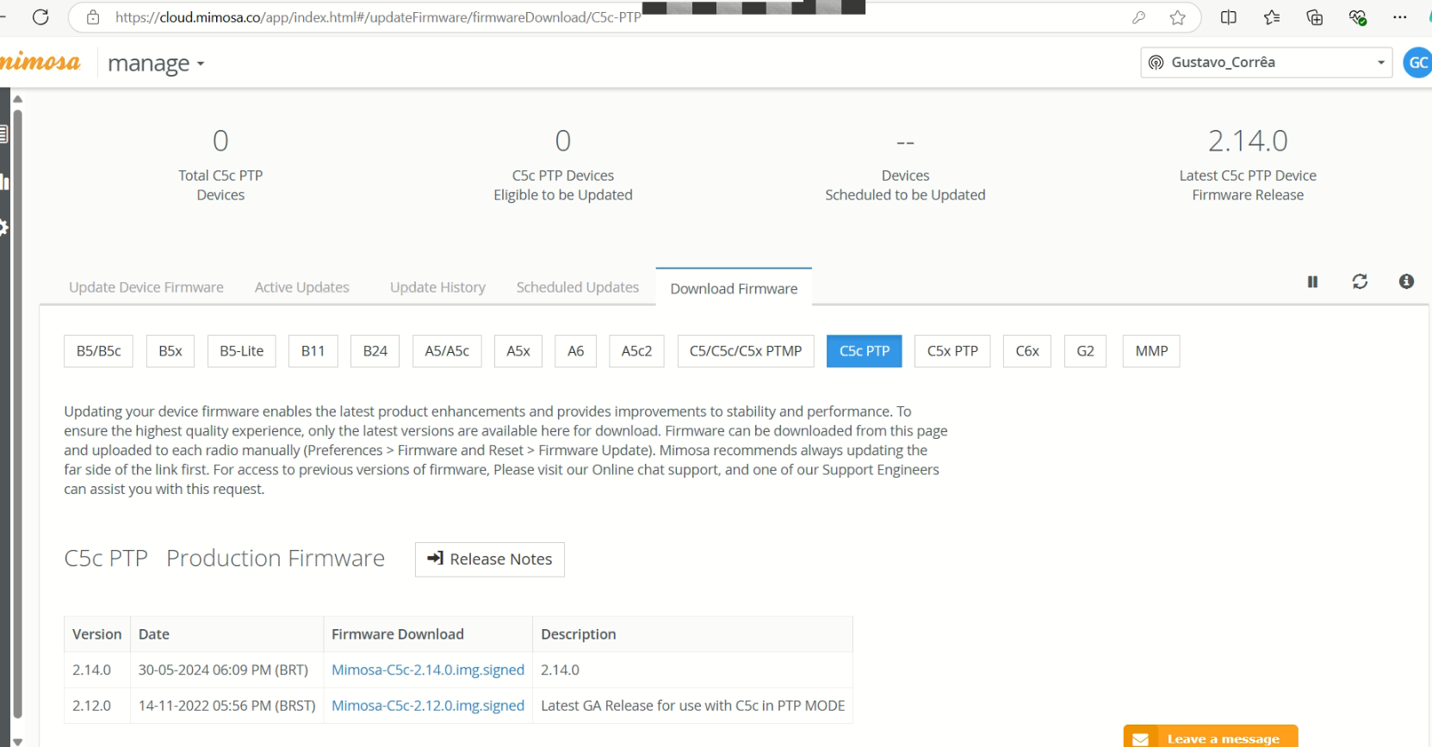Click the 2.14.0 latest firmware release figure
The width and height of the screenshot is (1432, 747).
[1248, 140]
